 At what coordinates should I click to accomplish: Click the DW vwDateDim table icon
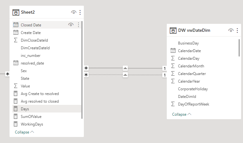[173, 31]
